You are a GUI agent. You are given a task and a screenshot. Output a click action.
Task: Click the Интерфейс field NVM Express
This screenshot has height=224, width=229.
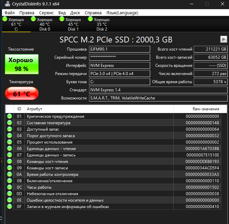120,66
